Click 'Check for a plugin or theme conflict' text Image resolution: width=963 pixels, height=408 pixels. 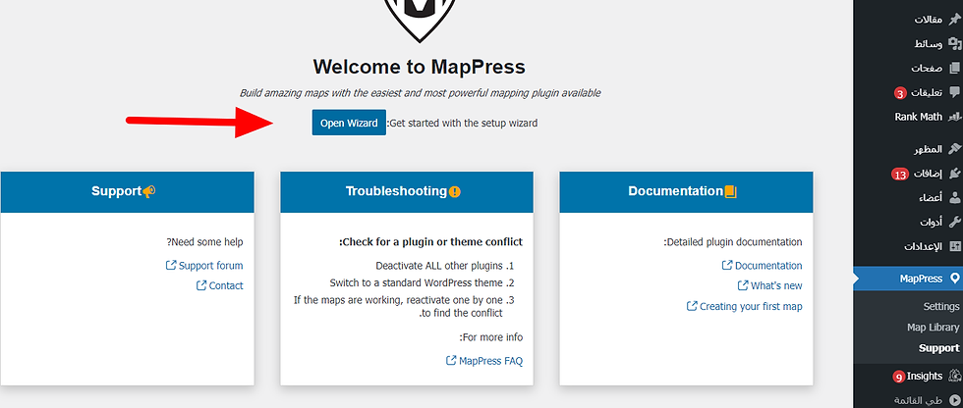430,242
